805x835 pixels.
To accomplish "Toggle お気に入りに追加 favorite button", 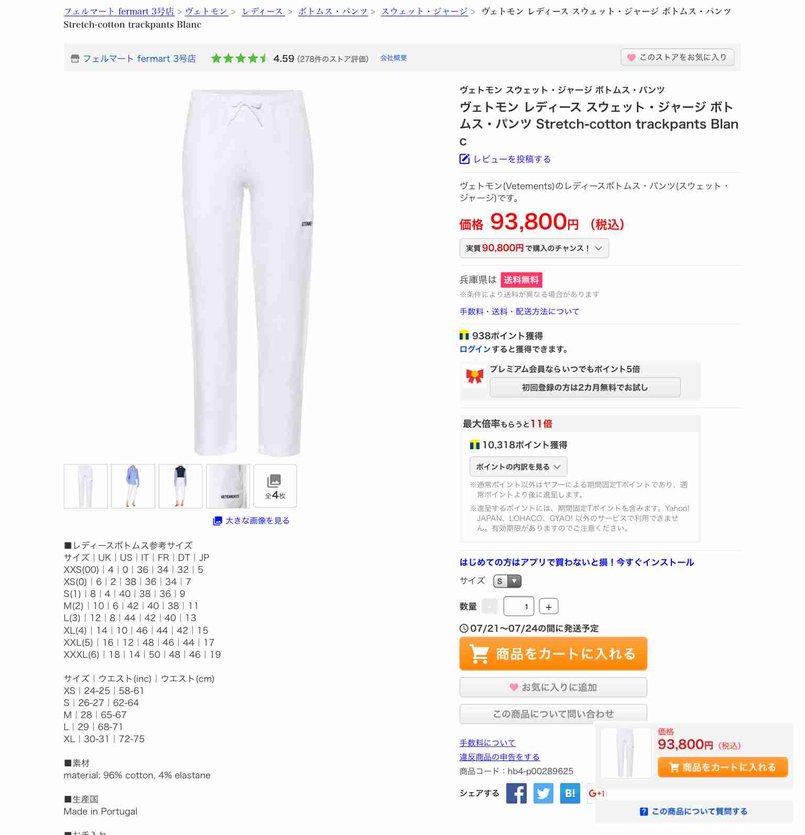I will click(553, 687).
